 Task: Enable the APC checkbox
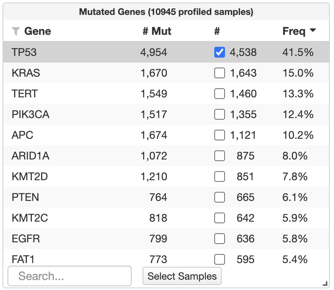[219, 135]
